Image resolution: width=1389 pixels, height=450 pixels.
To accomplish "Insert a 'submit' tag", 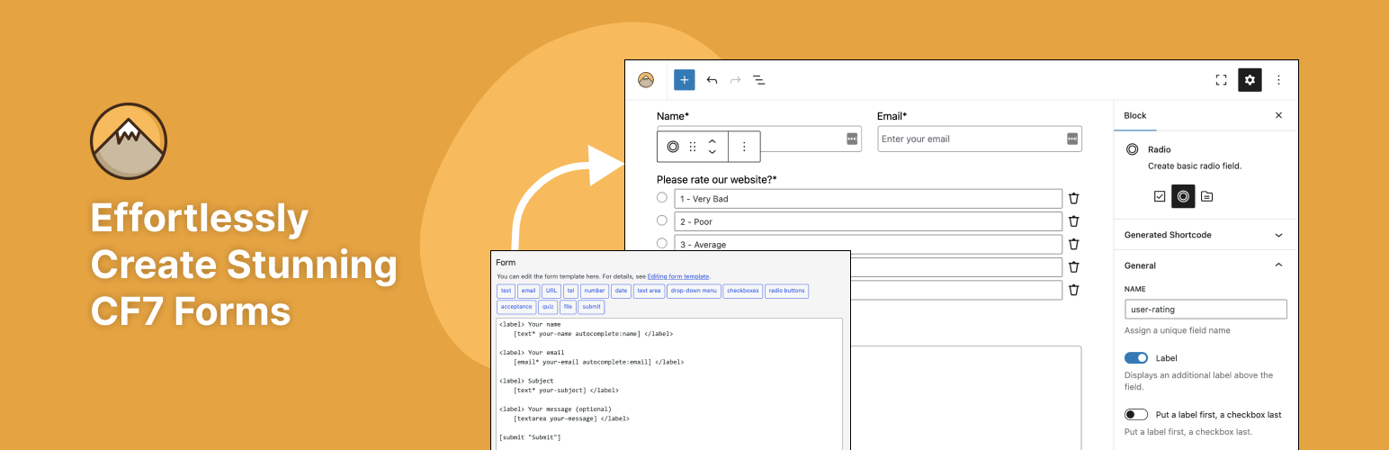I will (x=591, y=307).
